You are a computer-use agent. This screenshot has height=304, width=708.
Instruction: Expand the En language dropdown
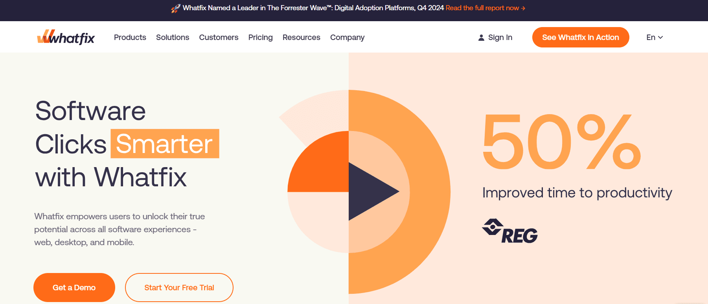655,37
